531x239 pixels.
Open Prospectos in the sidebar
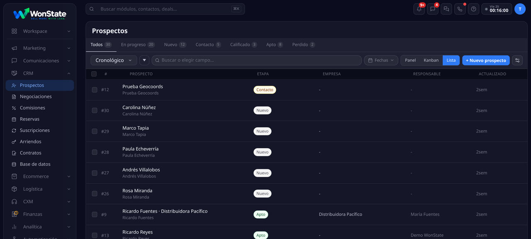(x=40, y=85)
